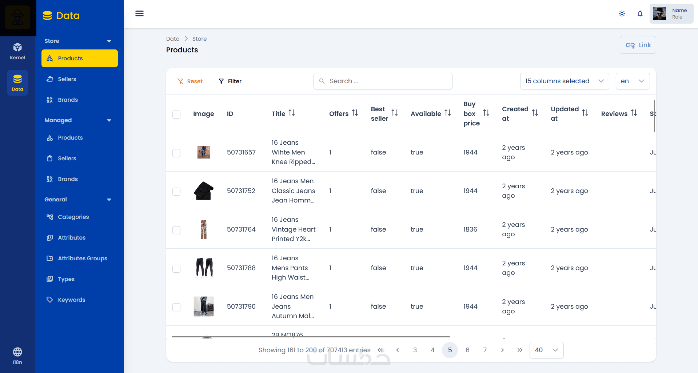This screenshot has width=698, height=373.
Task: Toggle the light theme sun icon
Action: pos(622,13)
